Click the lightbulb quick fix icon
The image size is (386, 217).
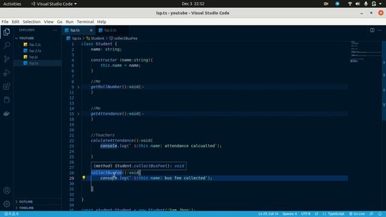(84, 178)
